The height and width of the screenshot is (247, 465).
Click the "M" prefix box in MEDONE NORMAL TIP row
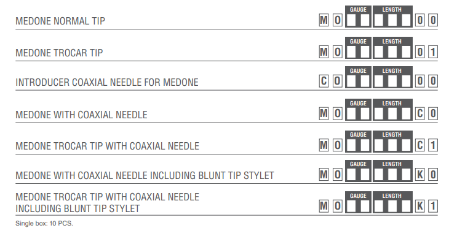(324, 21)
